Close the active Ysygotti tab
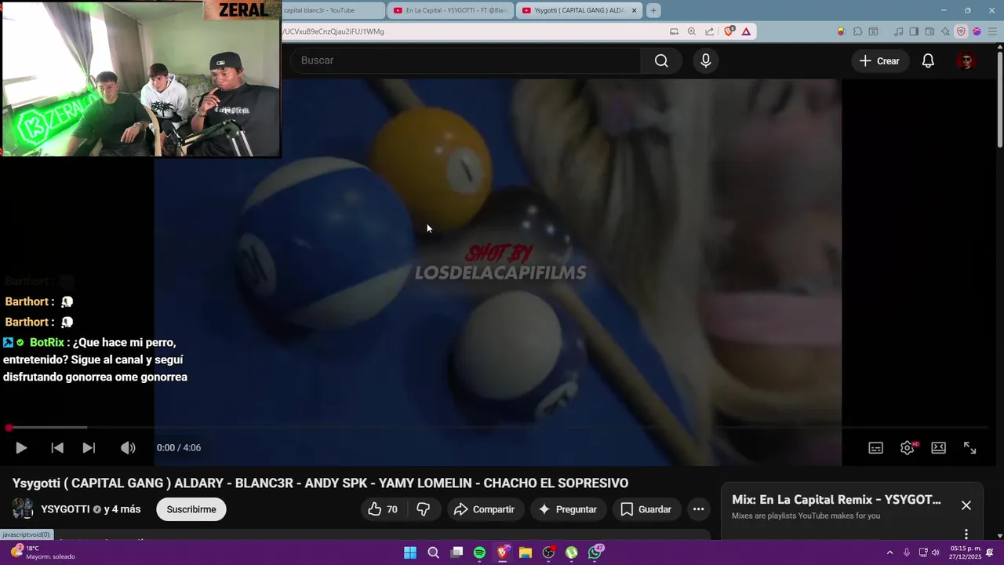The height and width of the screenshot is (565, 1004). pos(634,10)
